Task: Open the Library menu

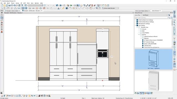Action: coord(17,3)
